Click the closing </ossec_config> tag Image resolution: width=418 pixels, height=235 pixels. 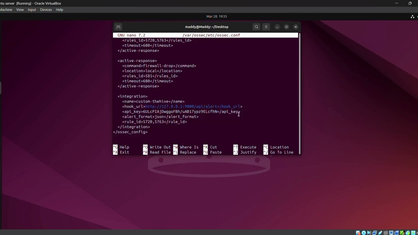130,132
